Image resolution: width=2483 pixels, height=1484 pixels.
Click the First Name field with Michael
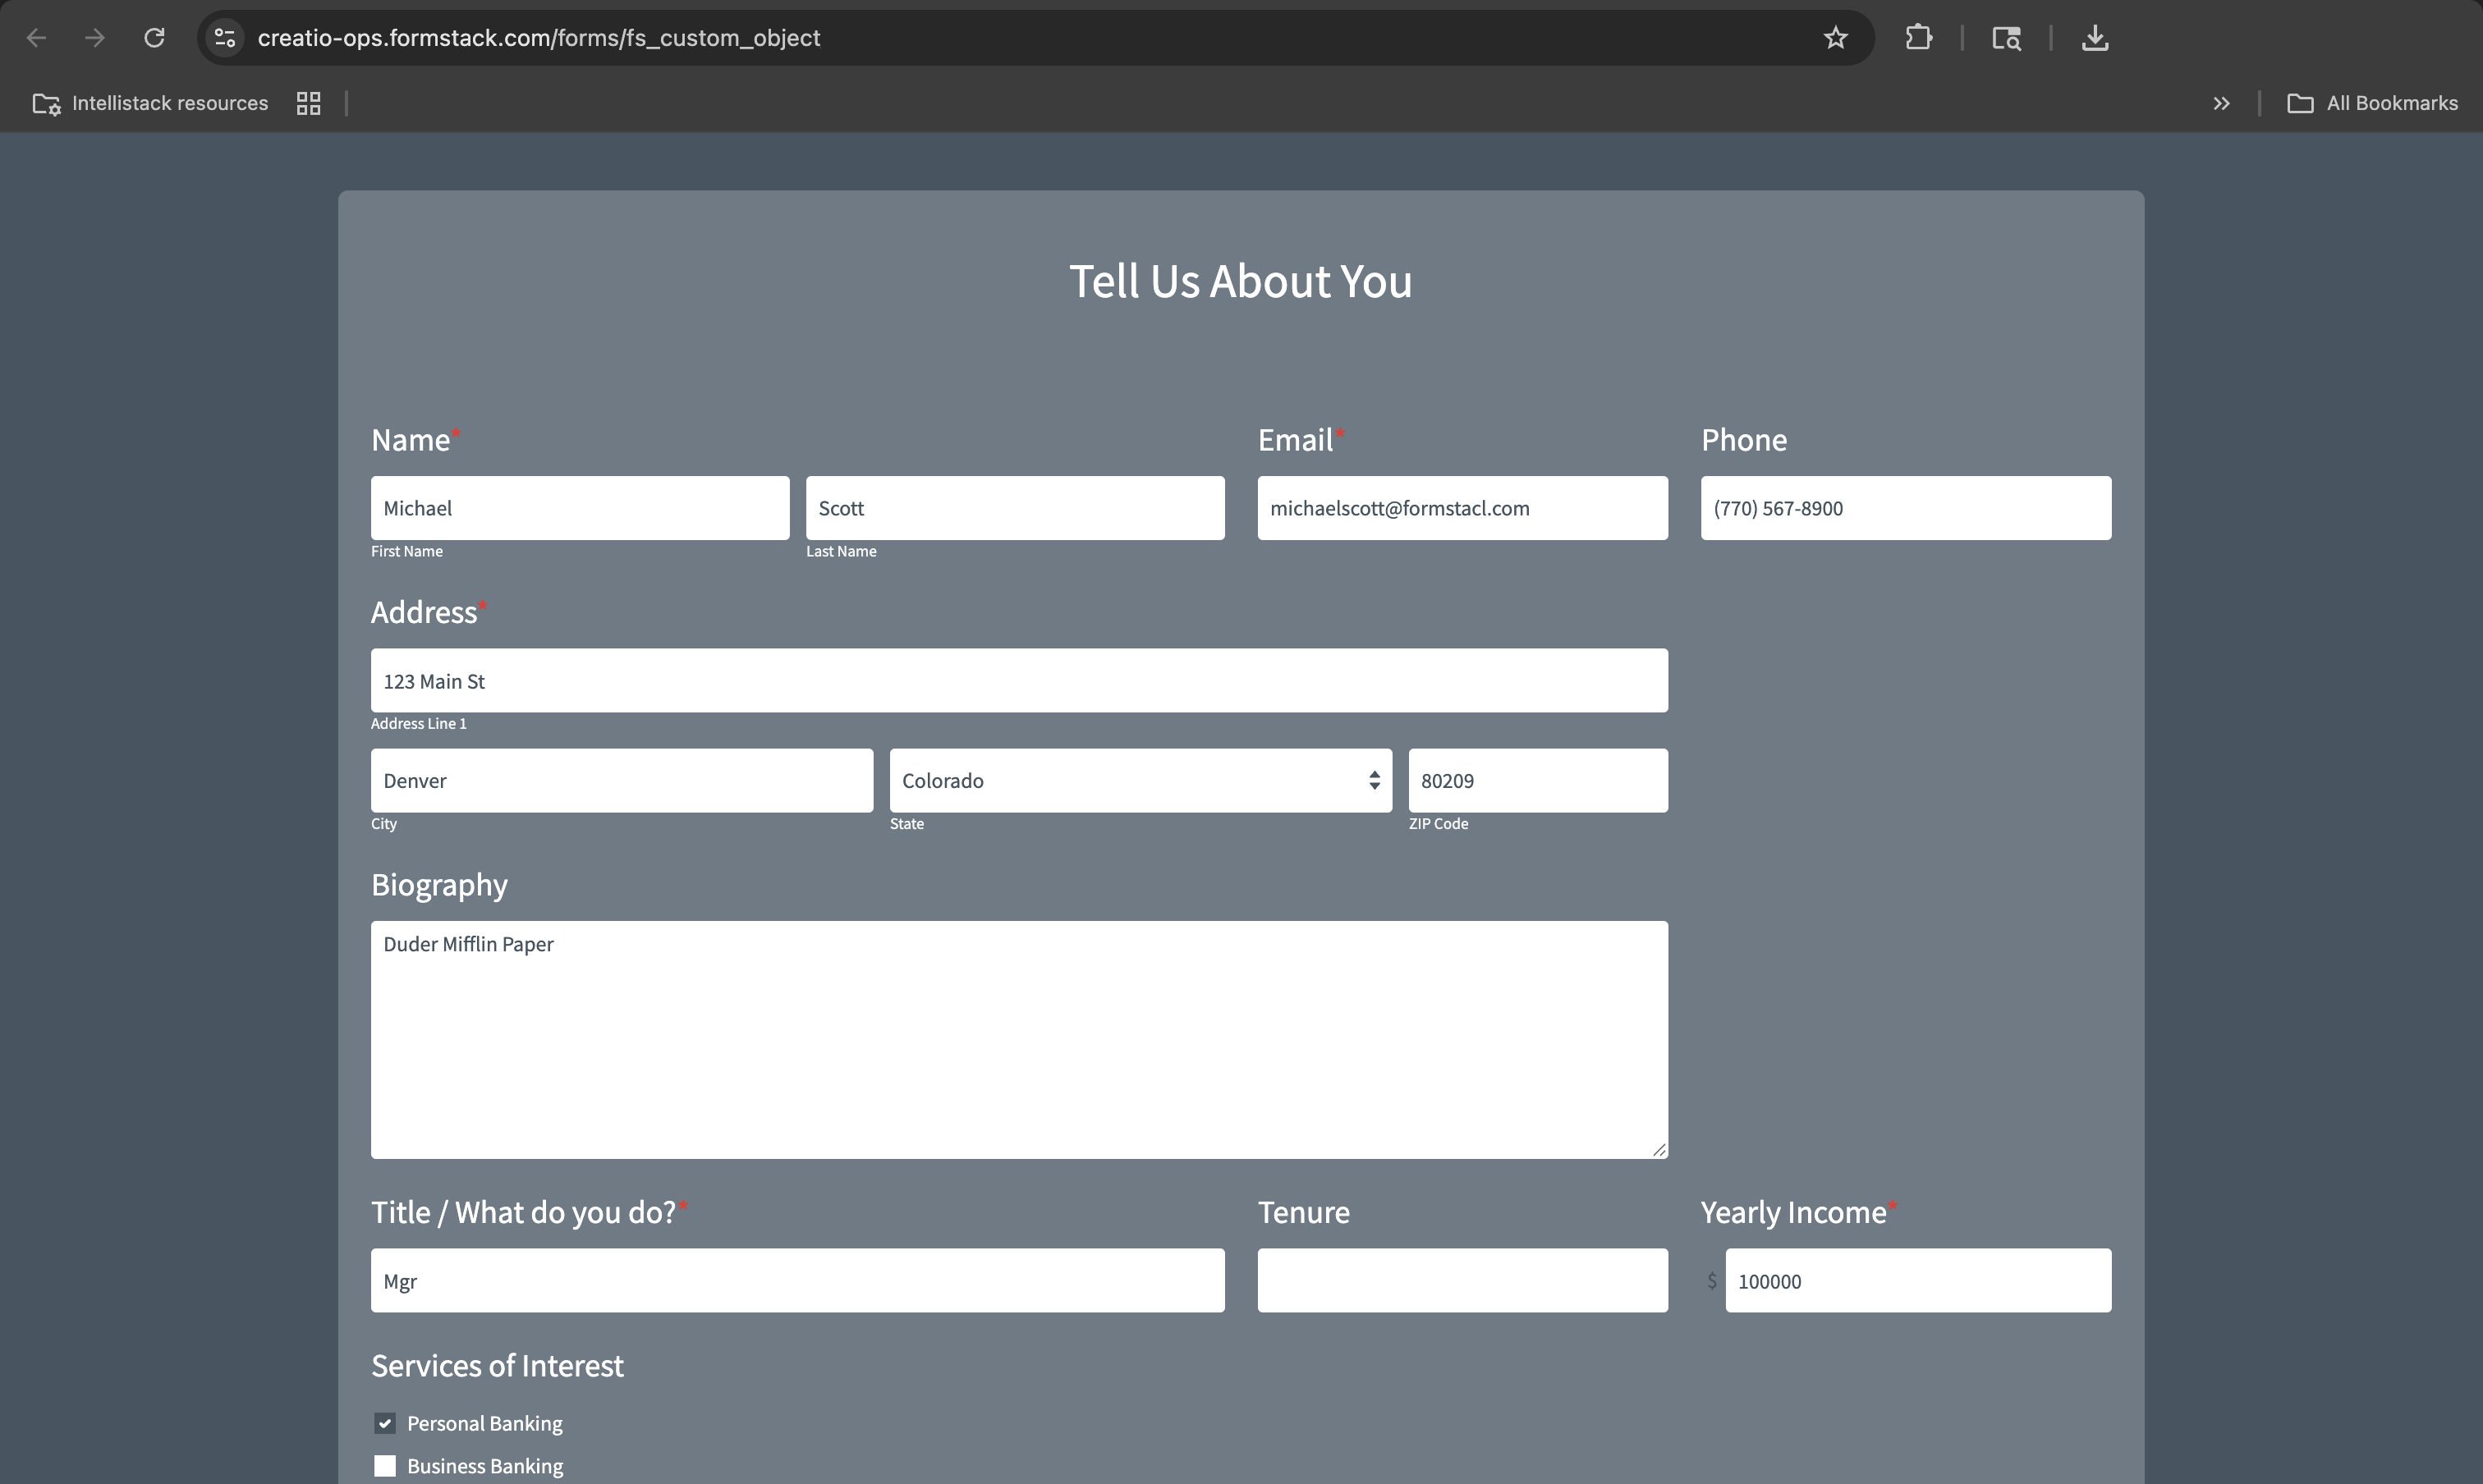581,508
